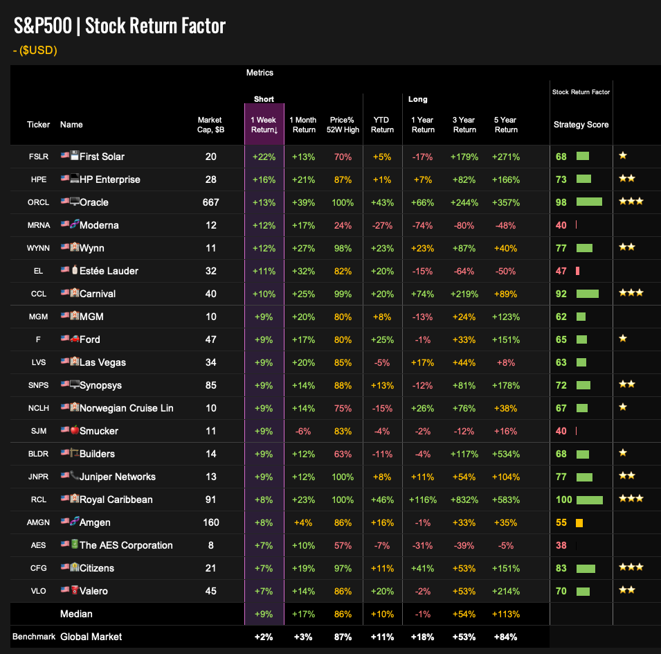Click the Ticker column header
The height and width of the screenshot is (654, 661).
pos(38,125)
